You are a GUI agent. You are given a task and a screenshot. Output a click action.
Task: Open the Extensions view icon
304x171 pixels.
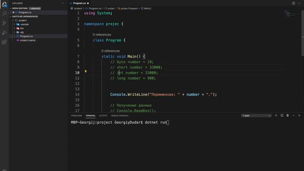[x=4, y=42]
